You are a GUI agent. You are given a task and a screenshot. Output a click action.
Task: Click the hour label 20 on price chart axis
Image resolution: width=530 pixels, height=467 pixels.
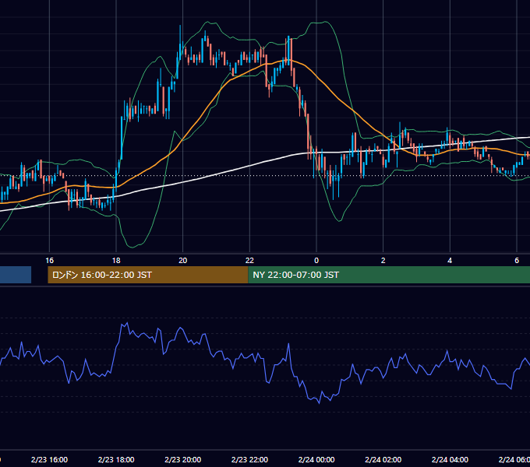click(x=183, y=261)
